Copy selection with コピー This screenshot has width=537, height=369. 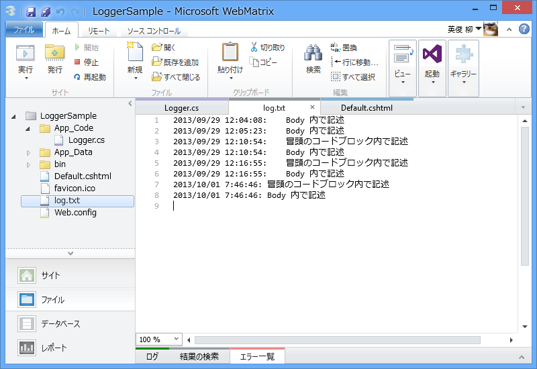click(x=263, y=62)
